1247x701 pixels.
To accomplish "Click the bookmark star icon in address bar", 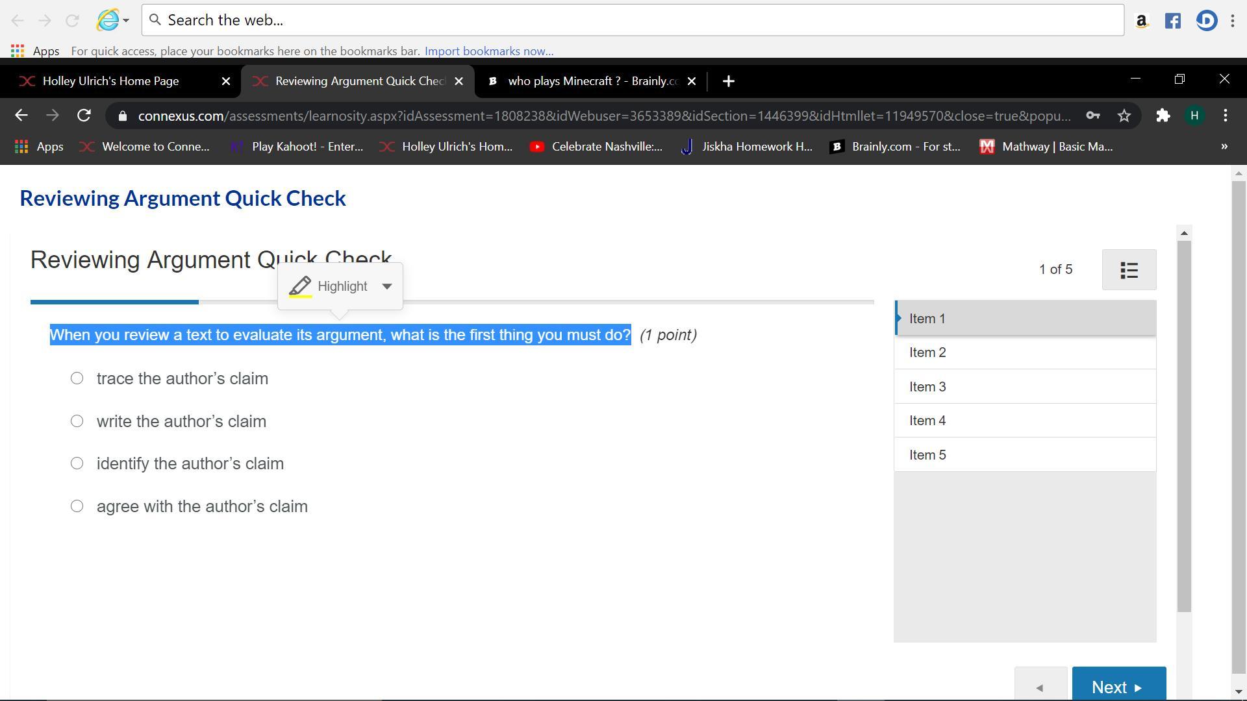I will (1124, 116).
